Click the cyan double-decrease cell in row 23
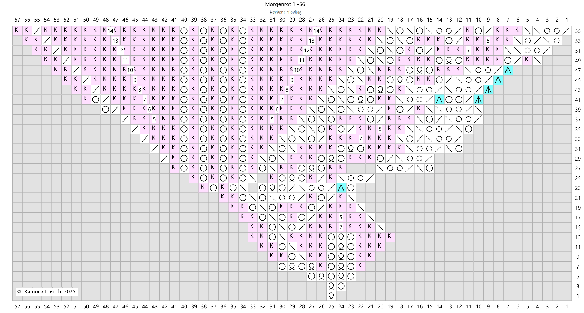This screenshot has width=584, height=313. 341,188
